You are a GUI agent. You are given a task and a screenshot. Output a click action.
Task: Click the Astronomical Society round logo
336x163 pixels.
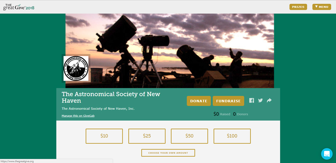pos(76,68)
